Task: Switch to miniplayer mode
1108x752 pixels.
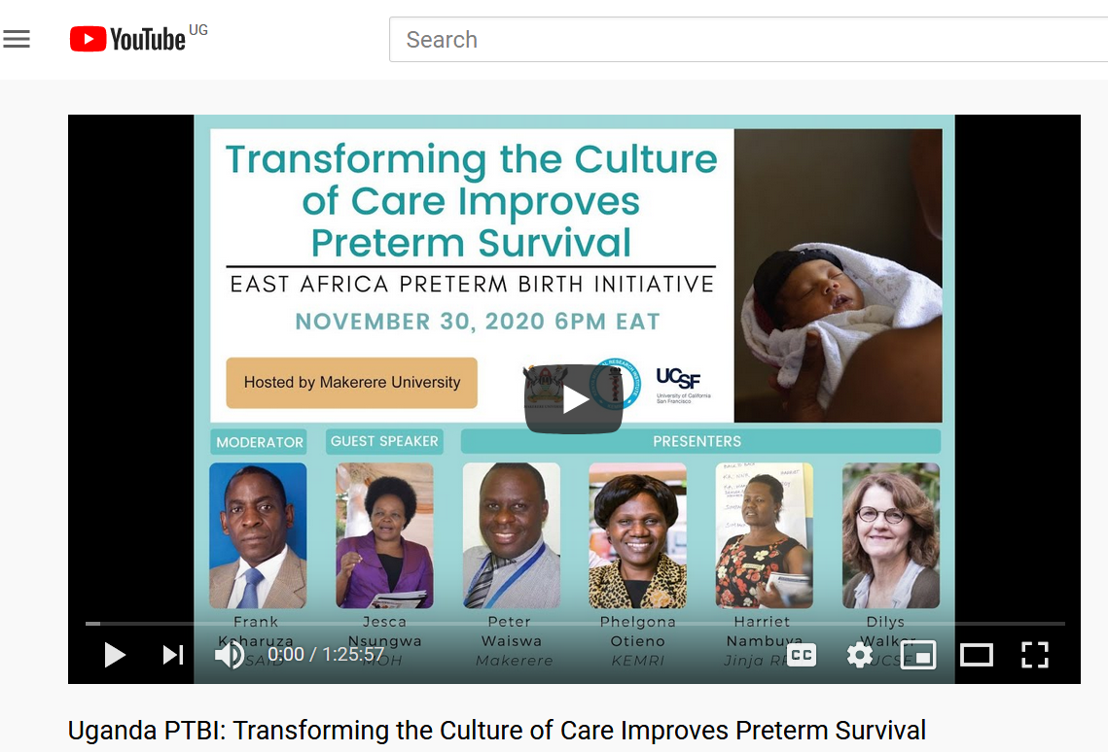Action: [x=918, y=655]
